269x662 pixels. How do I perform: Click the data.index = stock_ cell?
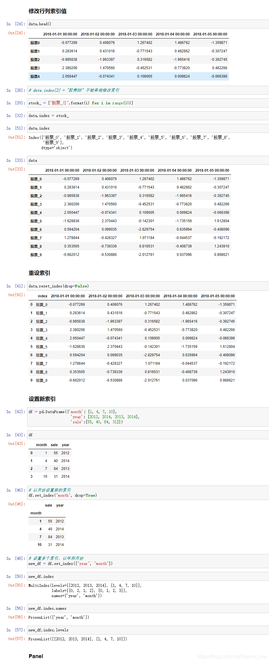tap(148, 115)
